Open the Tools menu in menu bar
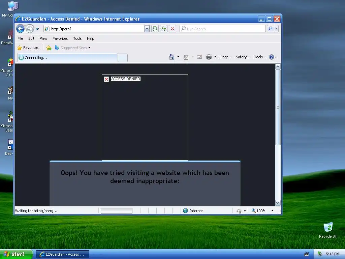345x259 pixels. tap(77, 38)
